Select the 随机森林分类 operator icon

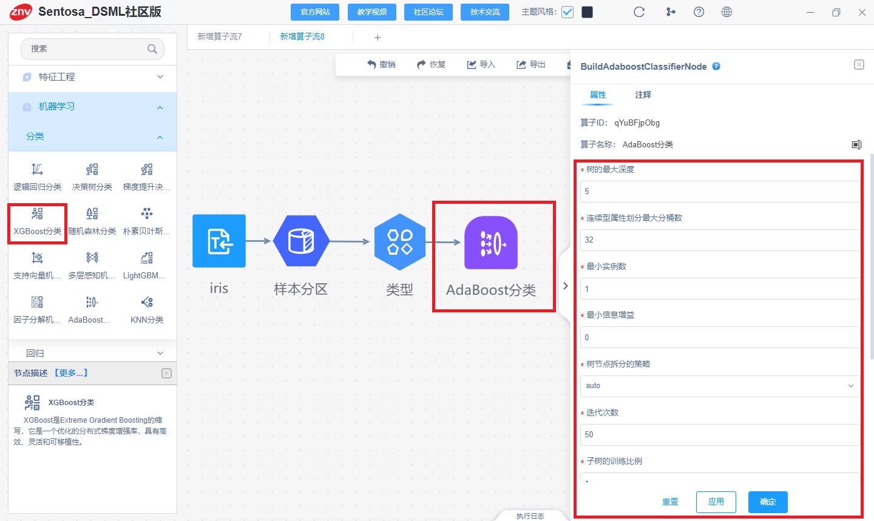[92, 213]
